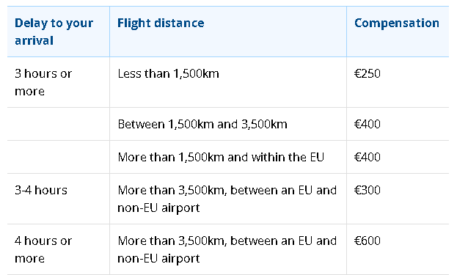Select the €600 compensation amount

click(x=368, y=241)
